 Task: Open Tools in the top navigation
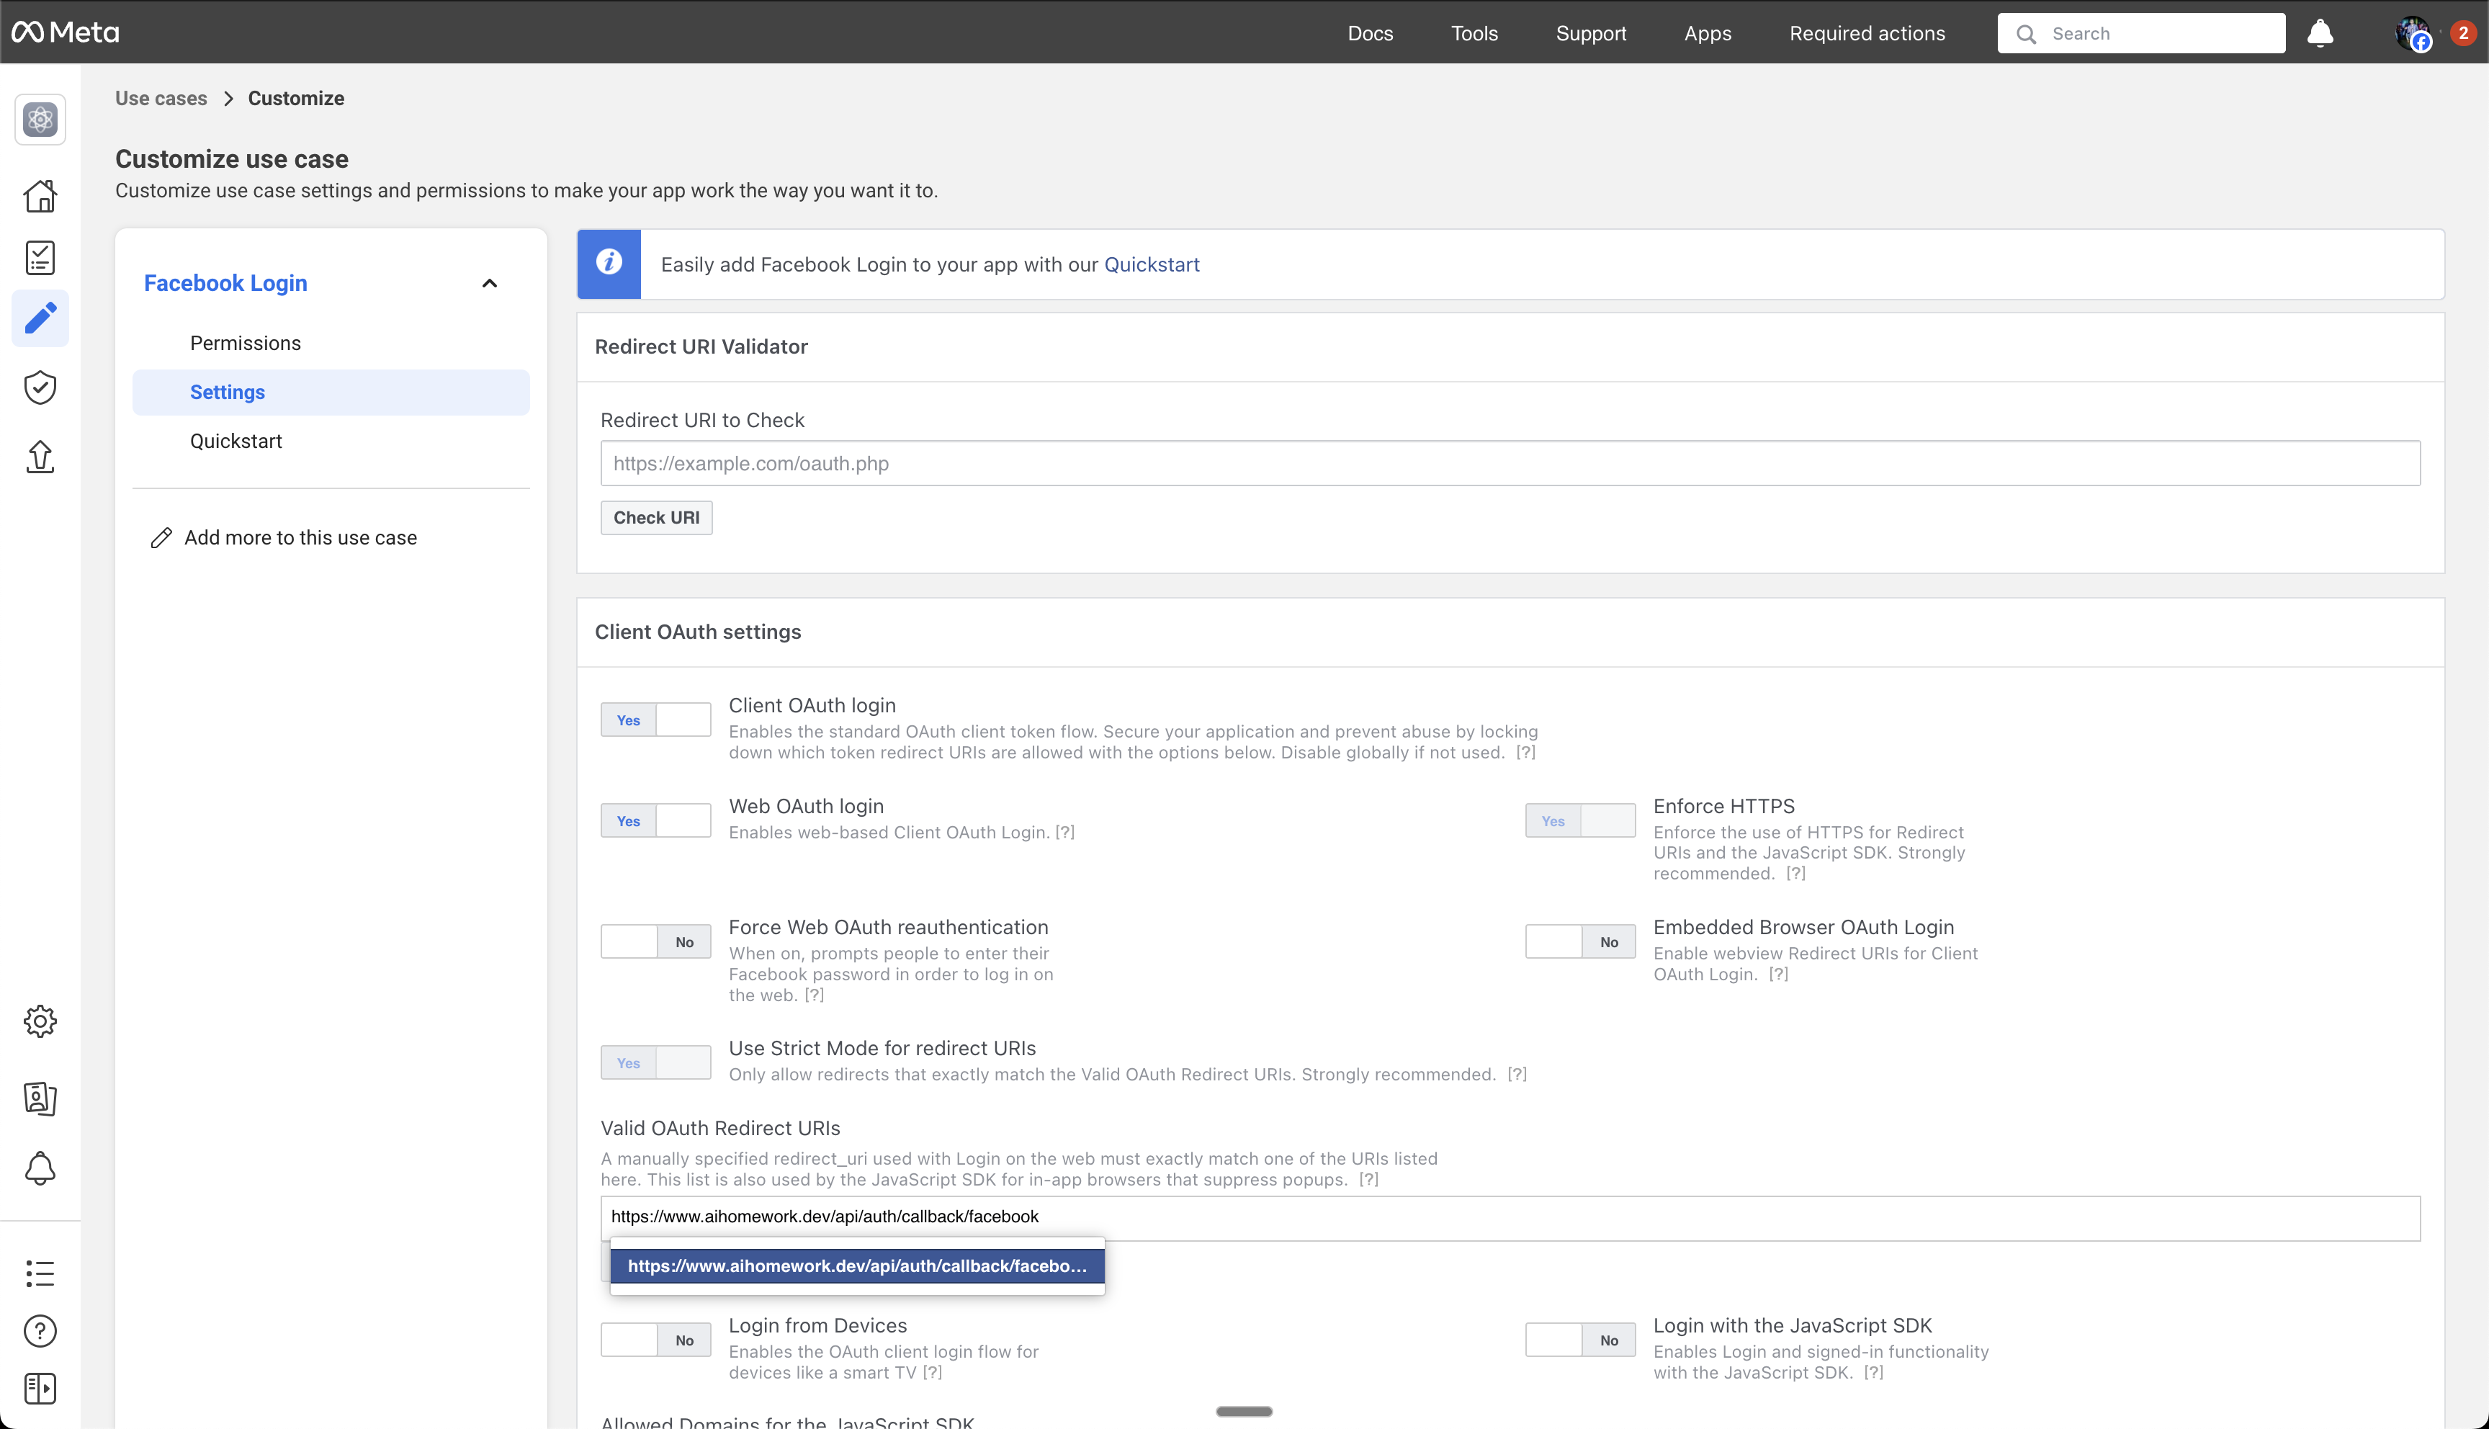click(x=1474, y=33)
